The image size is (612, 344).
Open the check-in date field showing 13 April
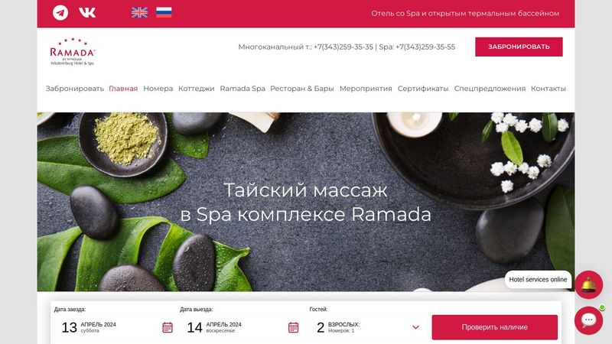(113, 327)
